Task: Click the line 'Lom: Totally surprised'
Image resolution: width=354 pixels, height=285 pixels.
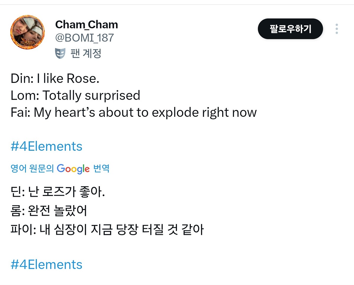Action: click(x=75, y=96)
